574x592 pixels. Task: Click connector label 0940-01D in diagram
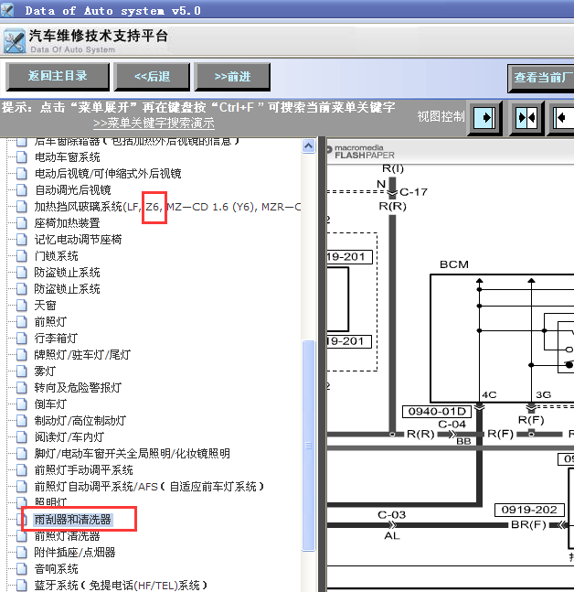coord(437,412)
